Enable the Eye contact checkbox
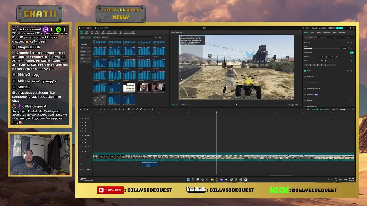The height and width of the screenshot is (206, 367). 305,95
